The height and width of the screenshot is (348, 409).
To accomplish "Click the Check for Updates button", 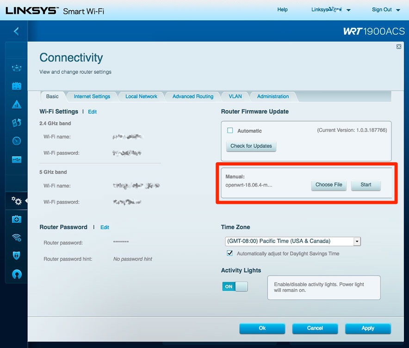I will pos(251,146).
